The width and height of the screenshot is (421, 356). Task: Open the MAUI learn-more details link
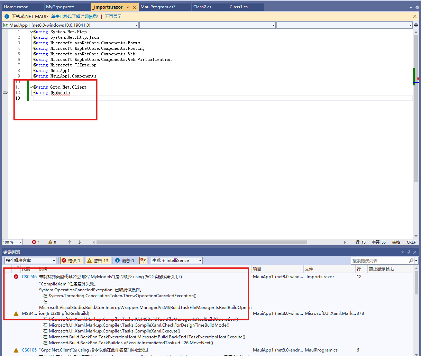pos(75,16)
